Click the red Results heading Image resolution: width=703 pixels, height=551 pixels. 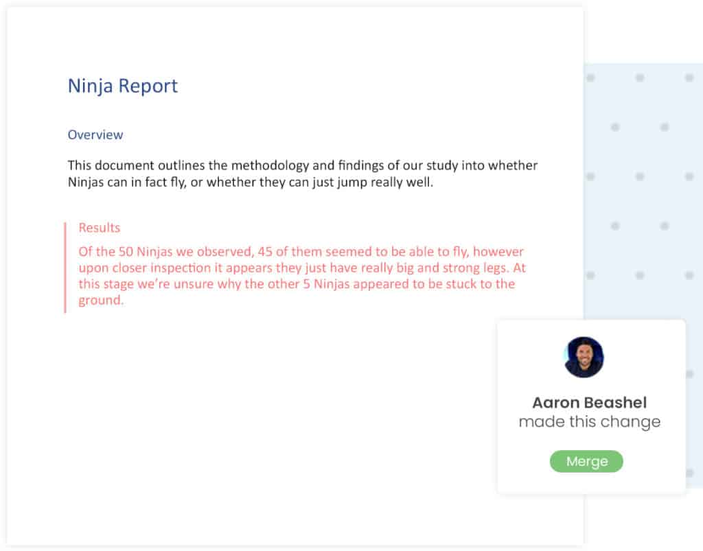100,228
